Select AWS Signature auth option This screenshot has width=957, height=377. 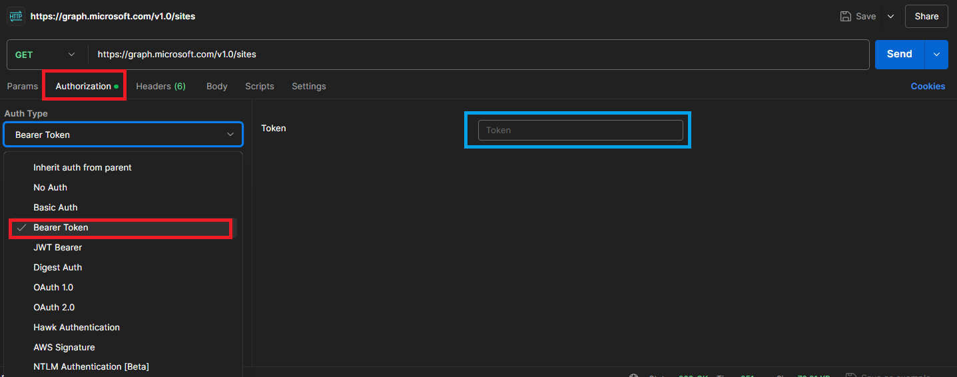[x=64, y=347]
